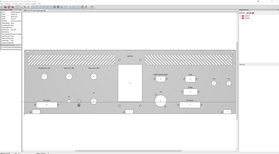
Task: Select the POWER SUPPLIES DISABLE engraving text
Action: 160,74
